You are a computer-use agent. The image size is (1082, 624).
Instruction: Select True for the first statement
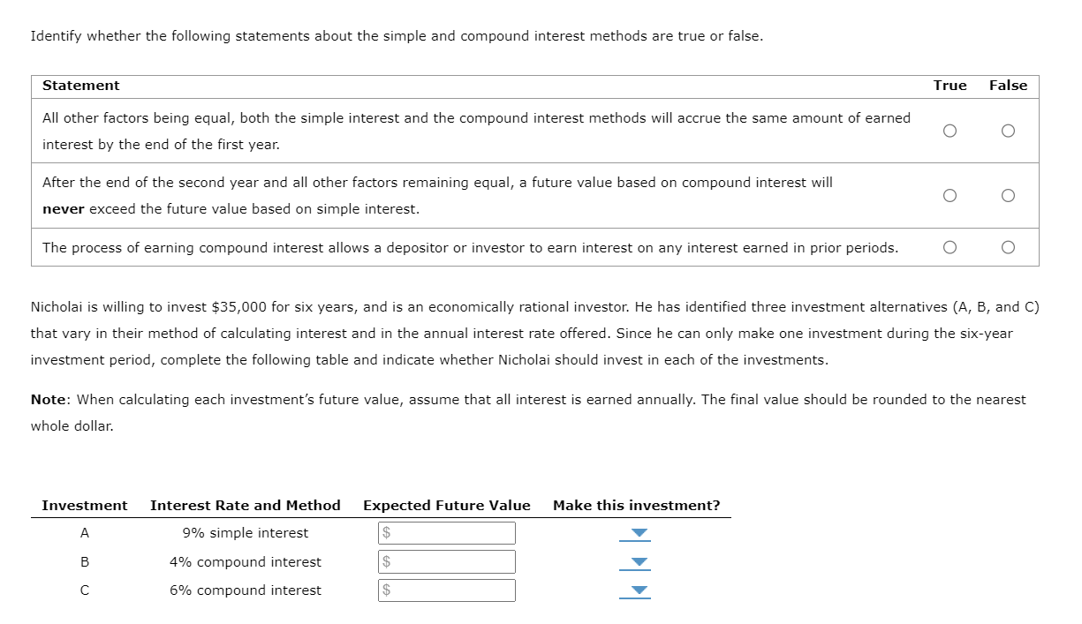pos(950,131)
